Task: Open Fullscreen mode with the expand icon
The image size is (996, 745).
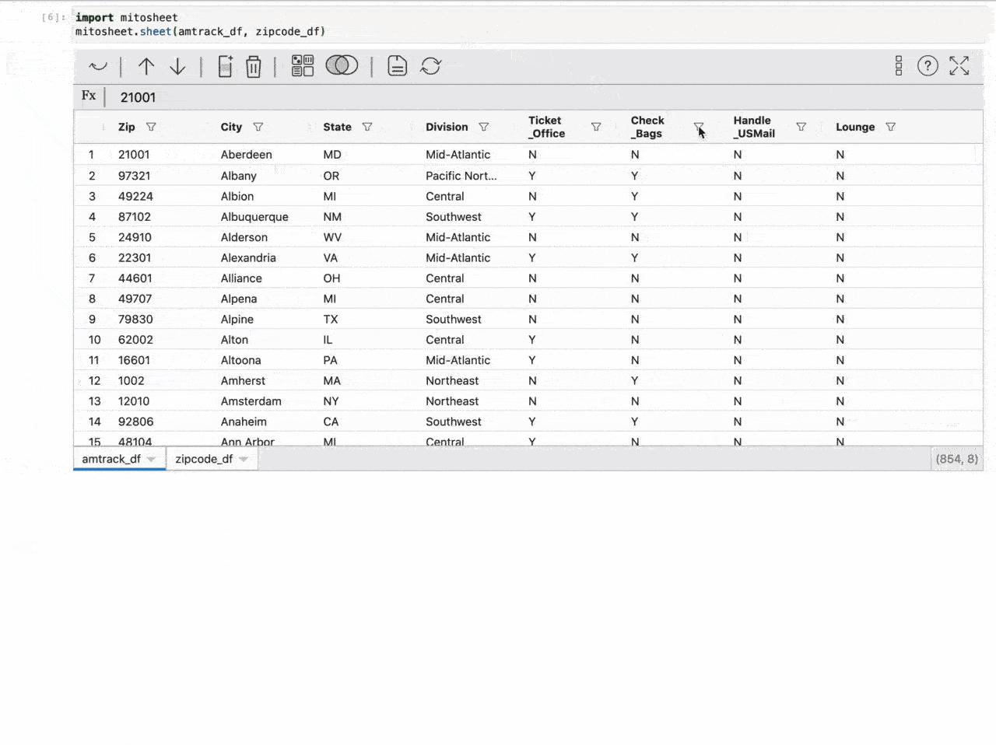Action: point(959,66)
